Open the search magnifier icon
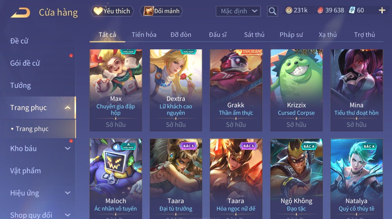 click(x=272, y=11)
